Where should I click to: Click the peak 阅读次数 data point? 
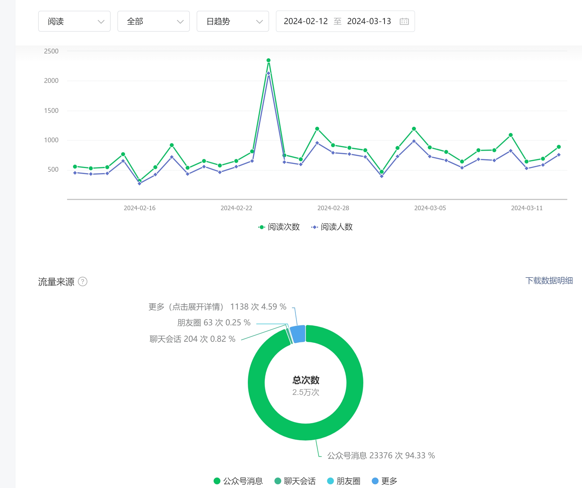tap(269, 60)
